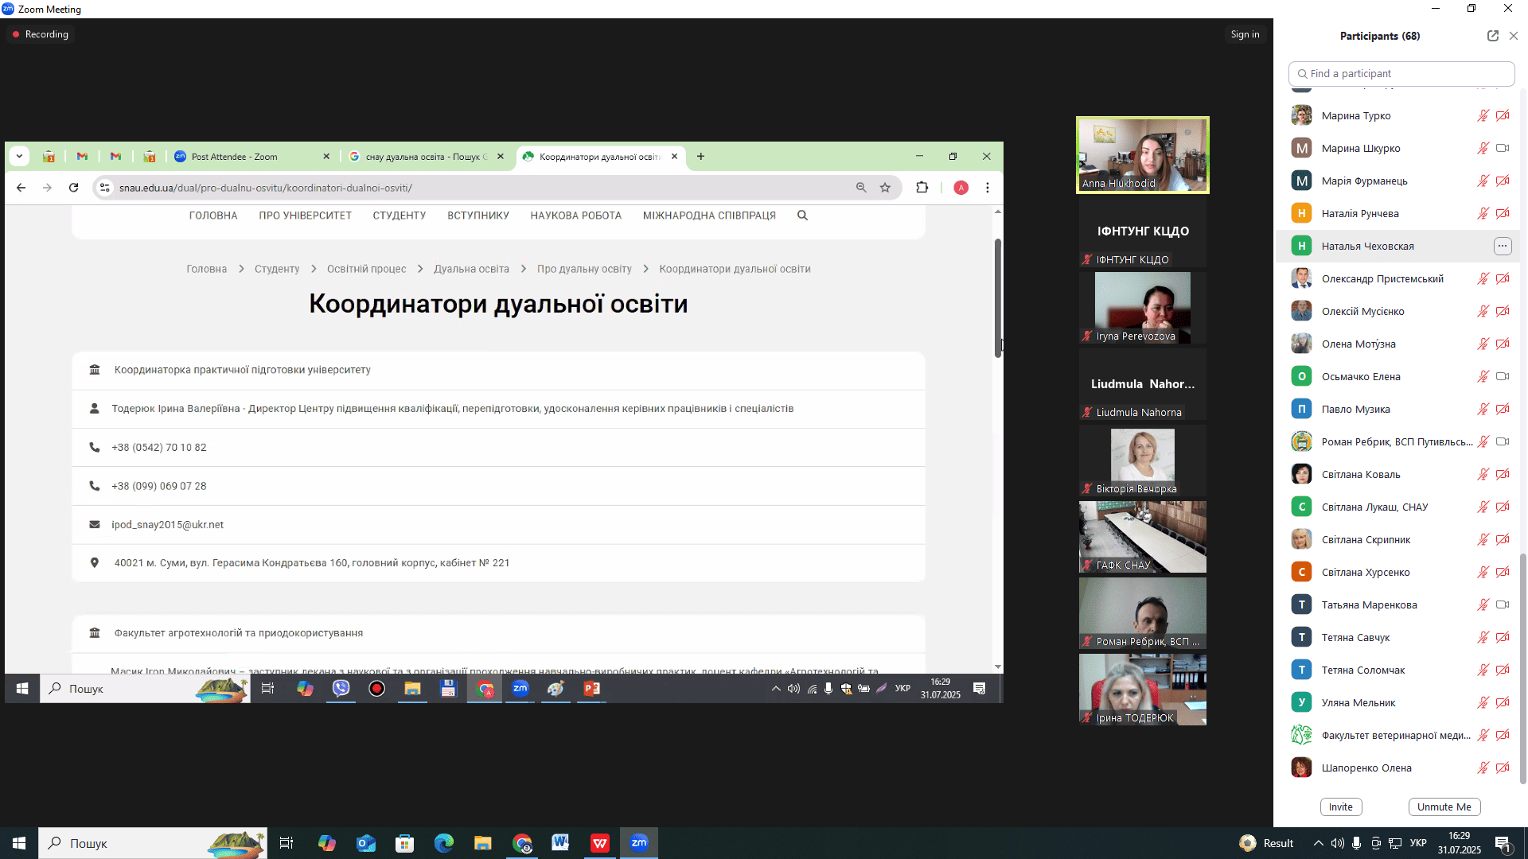Open a new browser tab
The image size is (1528, 859).
point(700,157)
